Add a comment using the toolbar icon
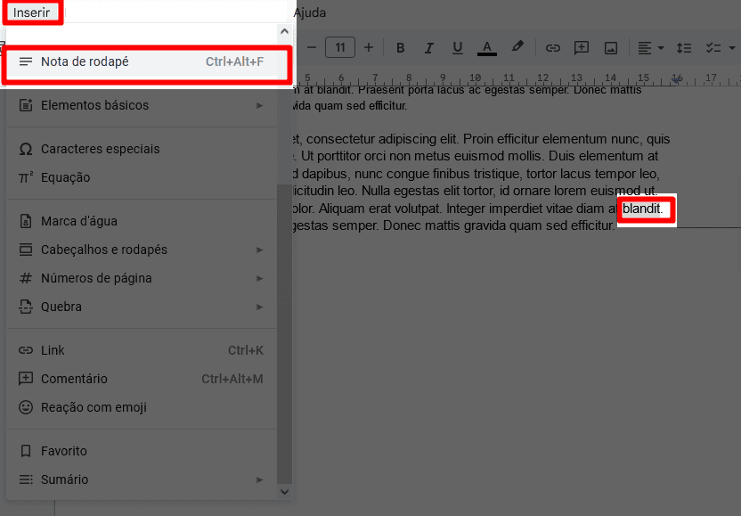Screen dimensions: 741x516 581,48
